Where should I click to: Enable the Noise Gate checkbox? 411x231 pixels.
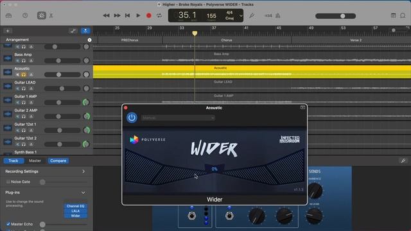pyautogui.click(x=8, y=182)
